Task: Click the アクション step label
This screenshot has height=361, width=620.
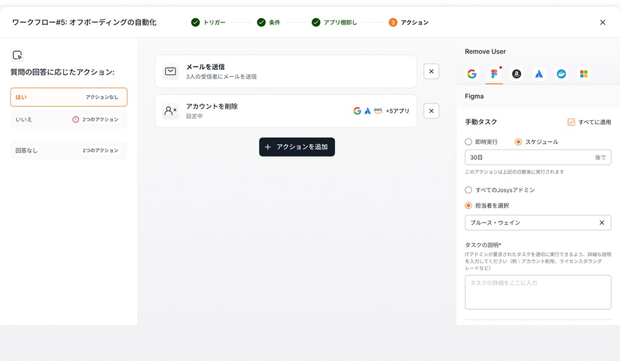Action: (414, 22)
